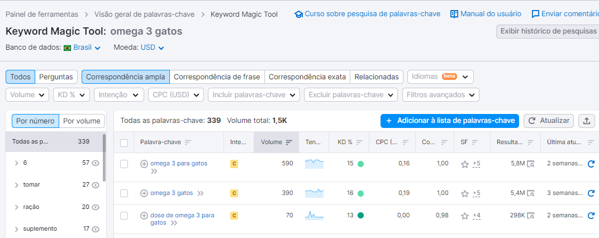Sort by Resultados column icon

click(x=531, y=142)
